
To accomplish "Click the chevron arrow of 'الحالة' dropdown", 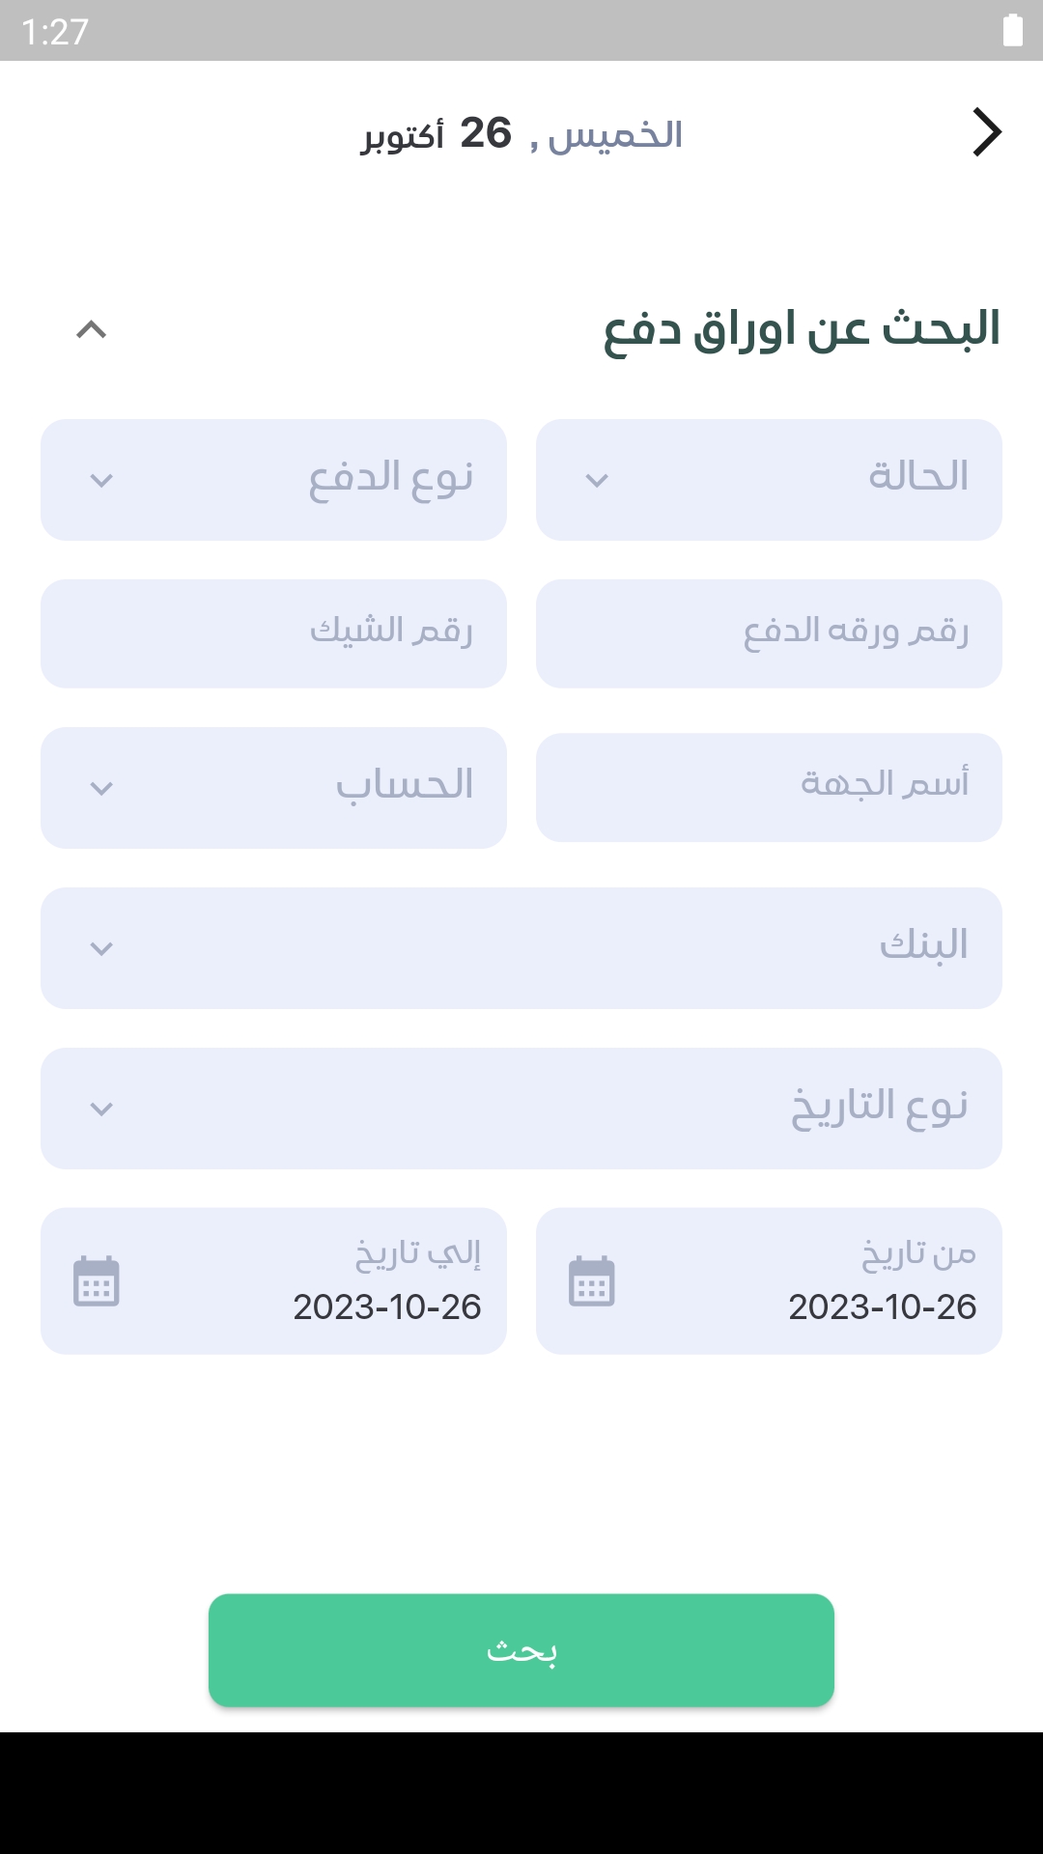I will click(x=597, y=480).
